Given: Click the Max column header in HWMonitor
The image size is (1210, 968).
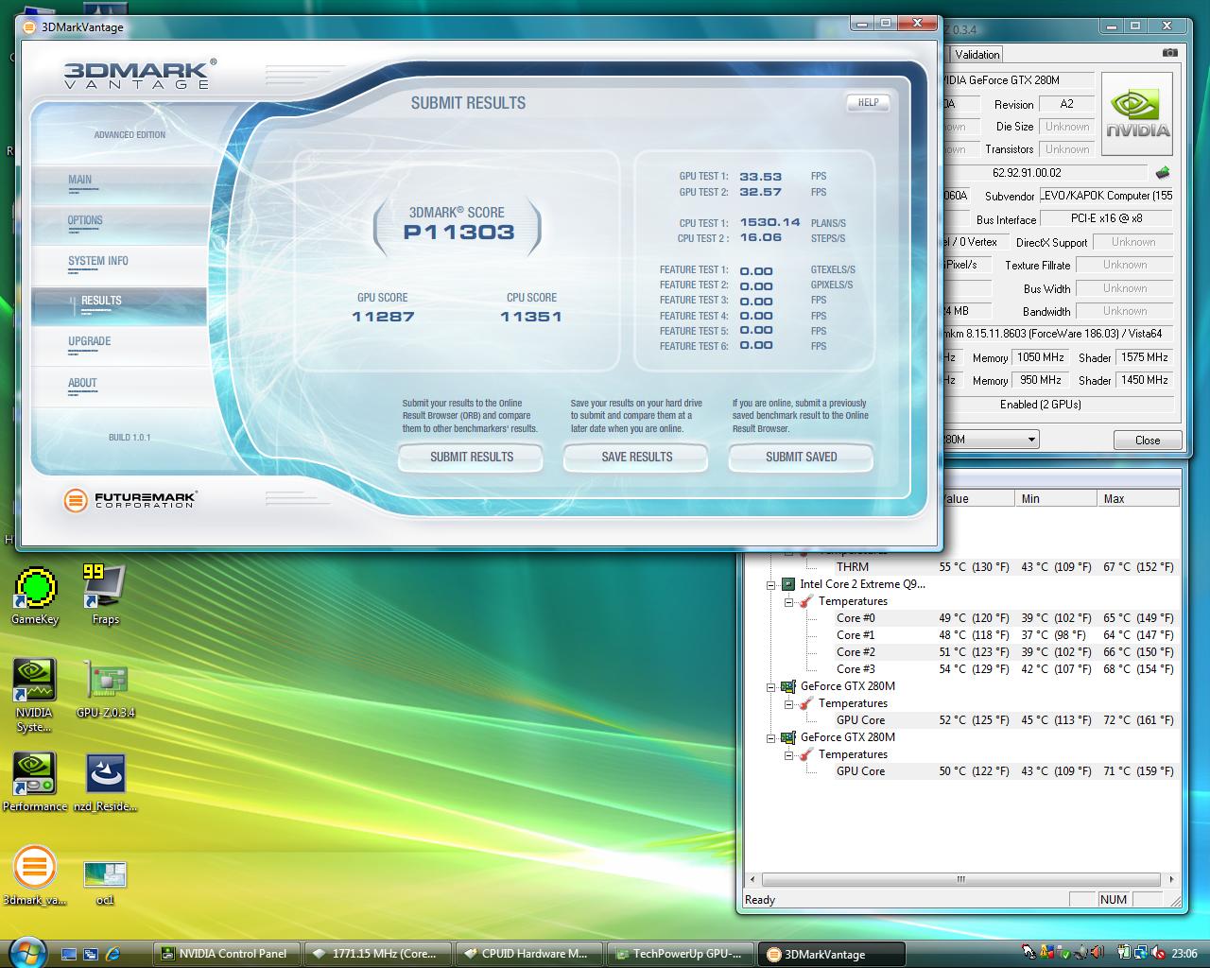Looking at the screenshot, I should pyautogui.click(x=1138, y=498).
